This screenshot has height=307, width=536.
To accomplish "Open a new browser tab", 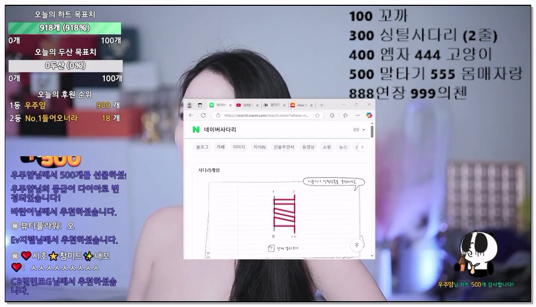I will coord(321,105).
